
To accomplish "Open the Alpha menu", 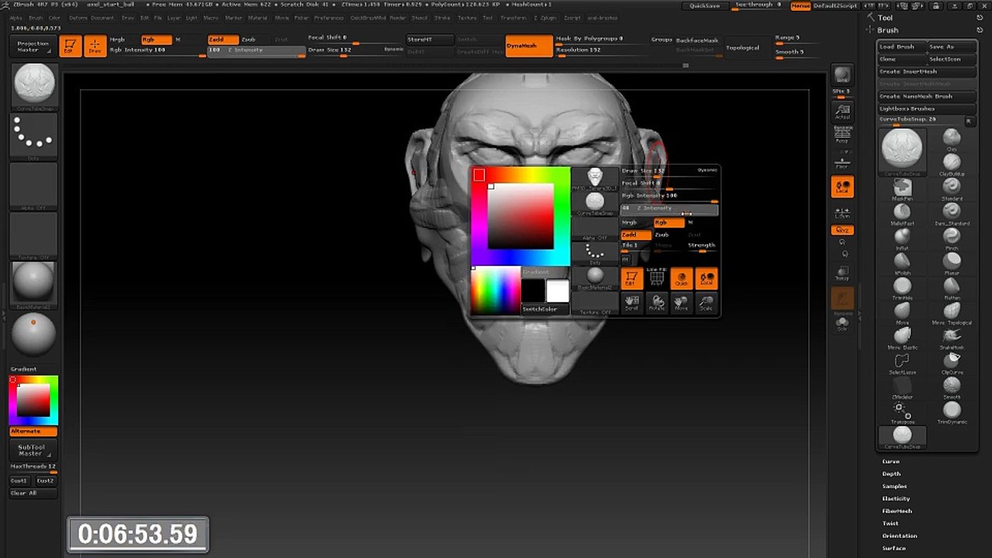I will point(15,17).
